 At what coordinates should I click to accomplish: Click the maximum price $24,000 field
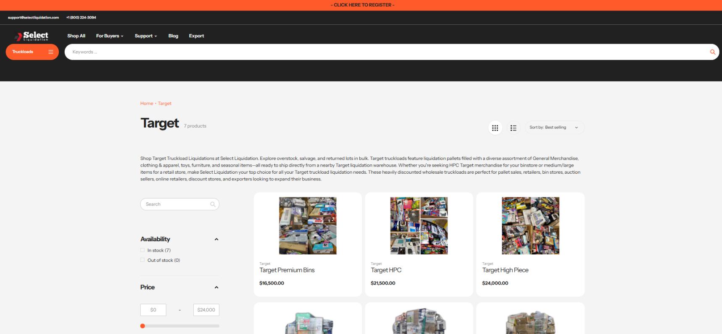pyautogui.click(x=206, y=310)
